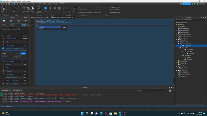Viewport: 207px width, 116px height.
Task: Open Windows taskbar Search
Action: tap(87, 113)
